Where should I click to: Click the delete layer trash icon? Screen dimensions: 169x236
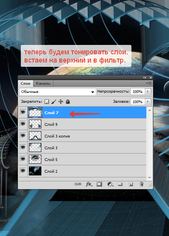coord(141,184)
